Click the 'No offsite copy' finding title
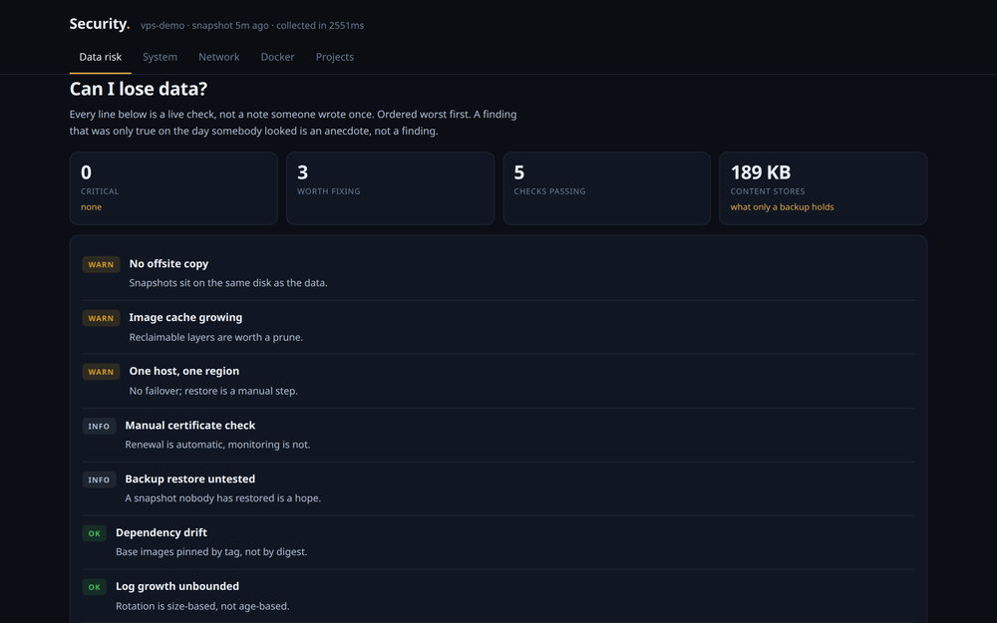 (168, 264)
